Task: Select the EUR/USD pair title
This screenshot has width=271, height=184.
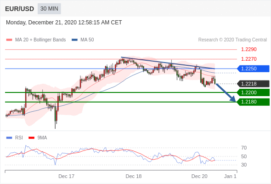Action: coord(20,9)
